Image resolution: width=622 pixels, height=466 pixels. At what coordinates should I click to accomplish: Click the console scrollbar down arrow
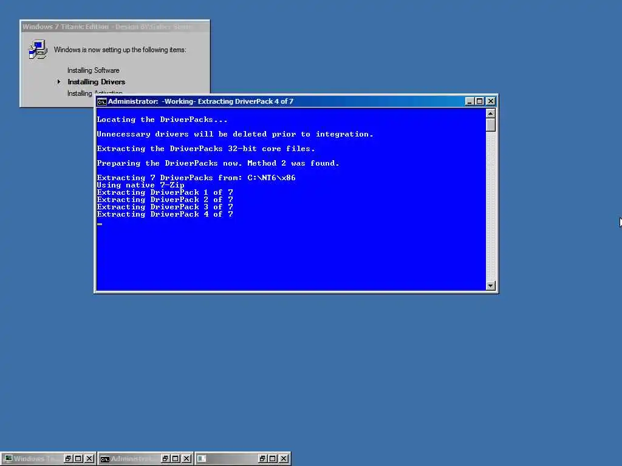point(491,286)
